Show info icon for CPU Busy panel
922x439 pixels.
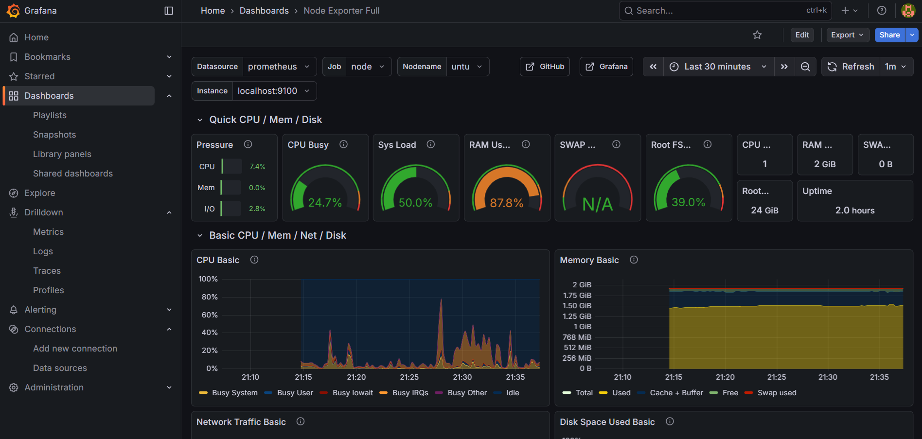(x=344, y=144)
